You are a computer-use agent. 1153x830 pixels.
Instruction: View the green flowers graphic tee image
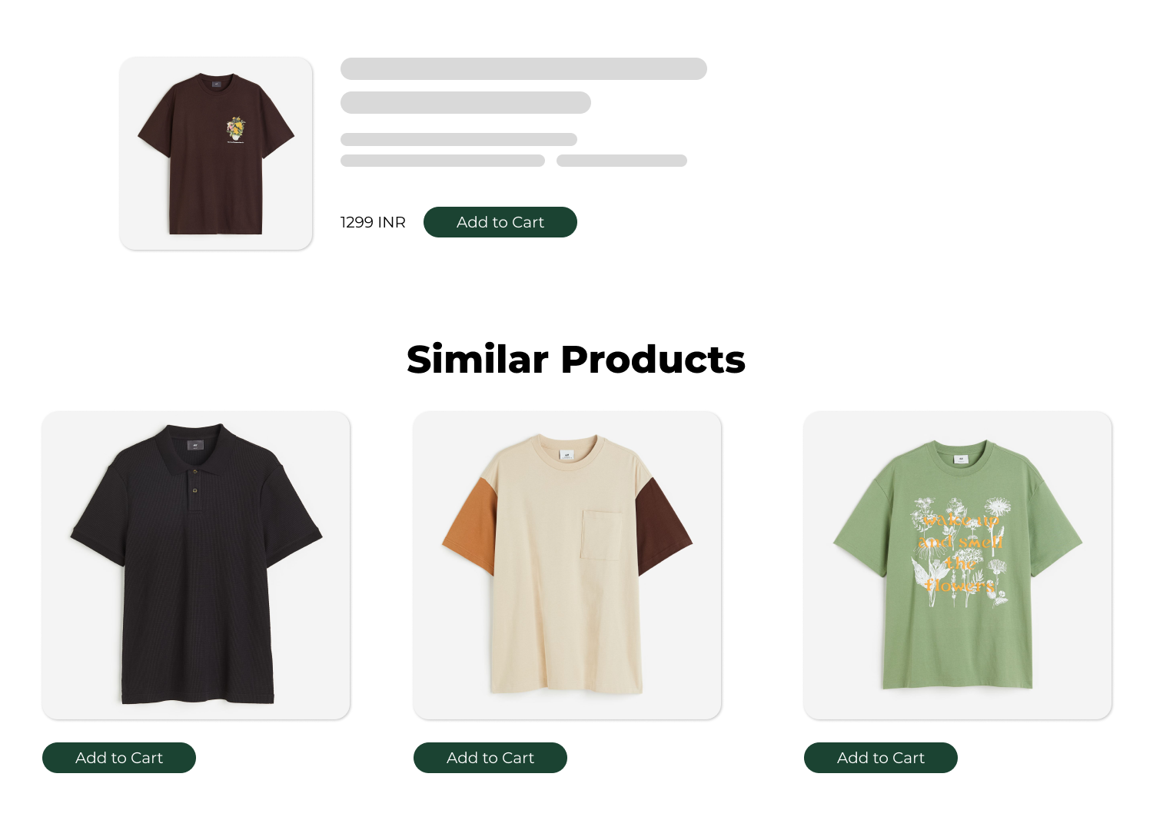(958, 566)
